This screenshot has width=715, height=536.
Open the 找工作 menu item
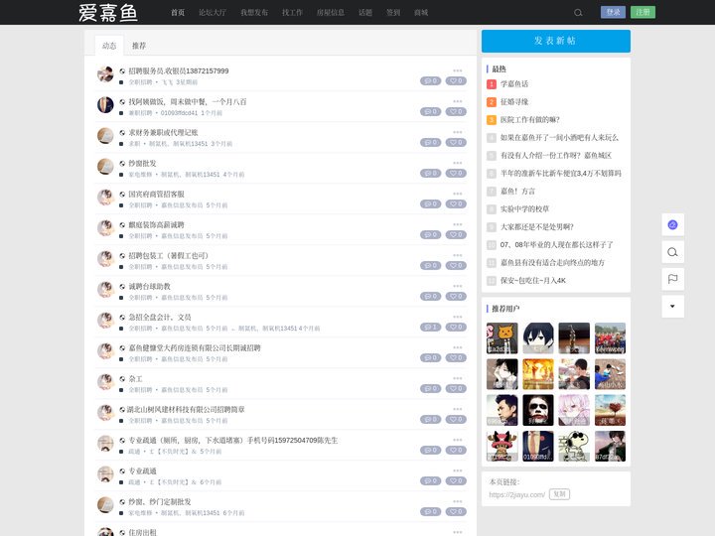click(292, 13)
